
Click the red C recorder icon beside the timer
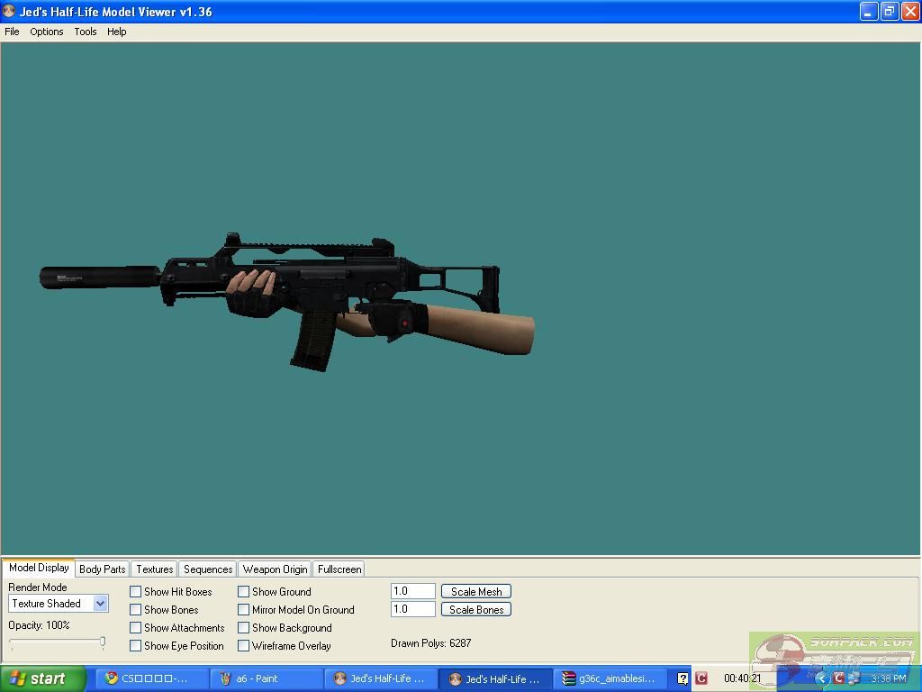(x=701, y=678)
